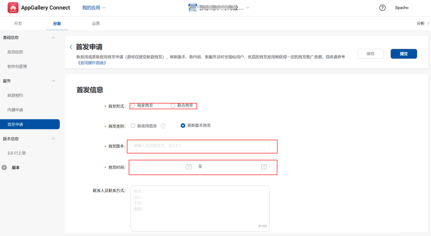The height and width of the screenshot is (236, 431).
Task: Click the 首发时间 end date field
Action: click(238, 166)
